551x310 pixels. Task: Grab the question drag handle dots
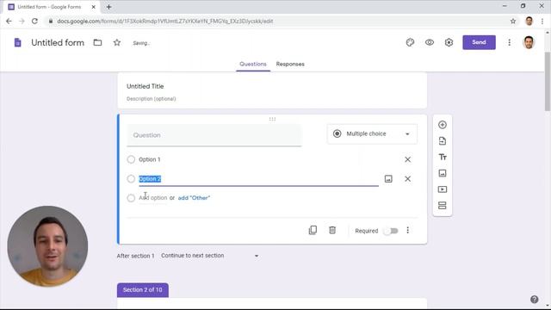(x=272, y=119)
